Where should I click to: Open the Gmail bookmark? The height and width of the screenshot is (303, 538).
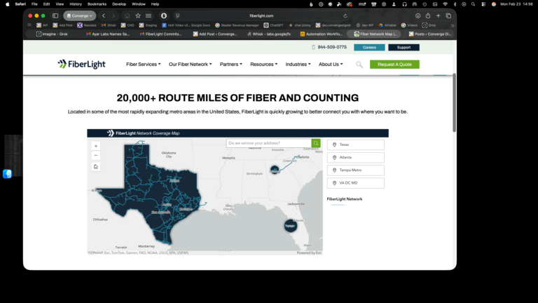pyautogui.click(x=109, y=25)
